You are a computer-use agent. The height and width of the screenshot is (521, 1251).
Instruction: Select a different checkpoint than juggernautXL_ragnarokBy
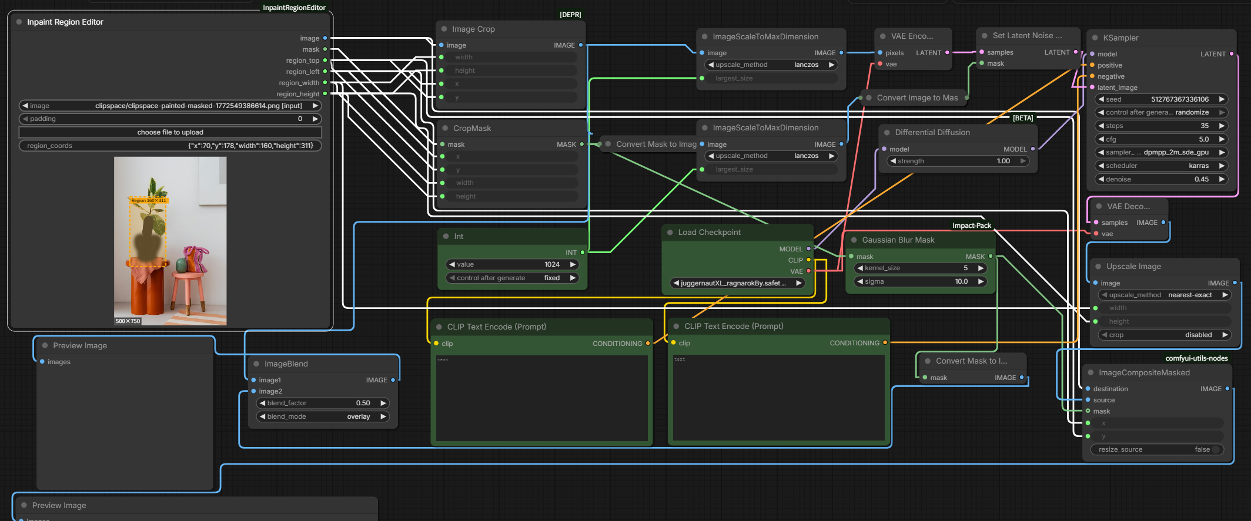pyautogui.click(x=738, y=283)
